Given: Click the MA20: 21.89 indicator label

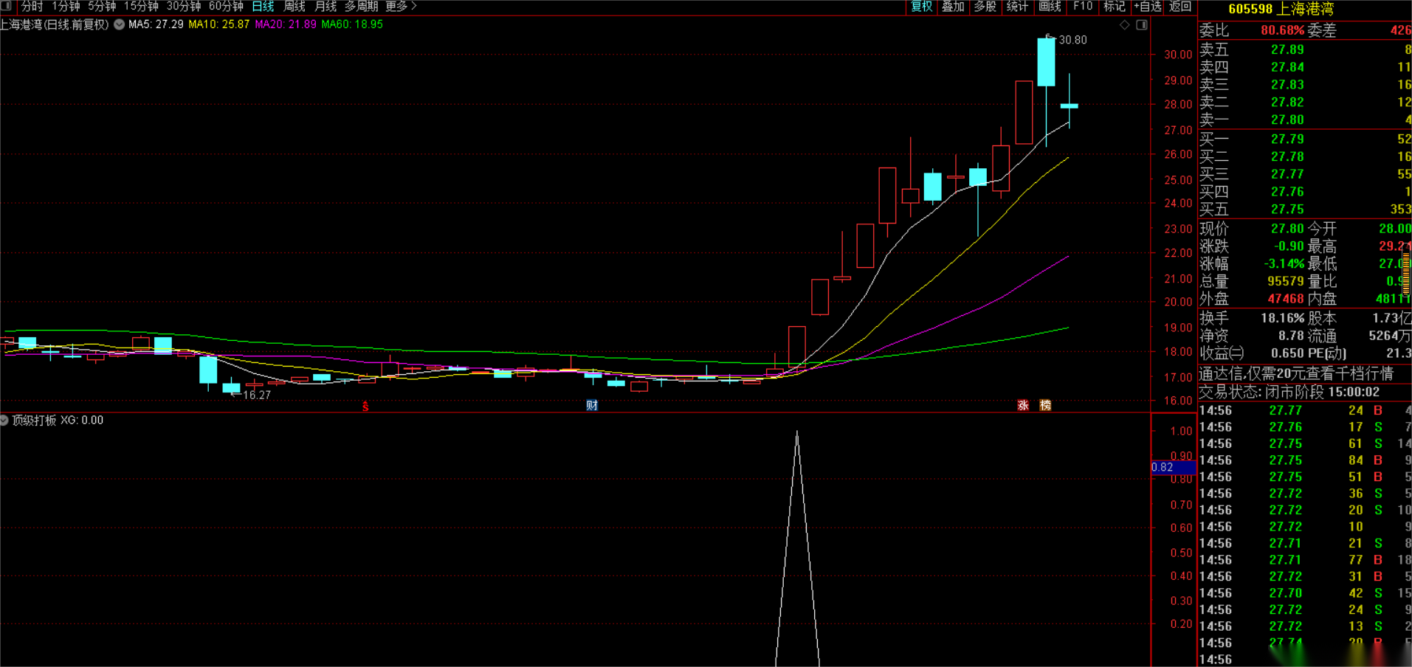Looking at the screenshot, I should click(286, 24).
